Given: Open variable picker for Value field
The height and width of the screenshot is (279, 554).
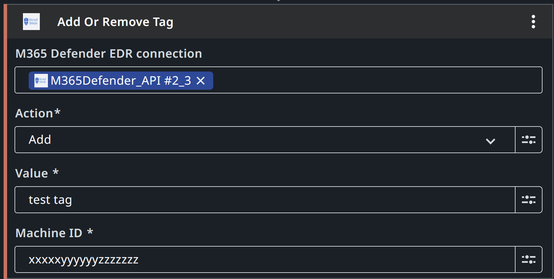Looking at the screenshot, I should (x=529, y=200).
